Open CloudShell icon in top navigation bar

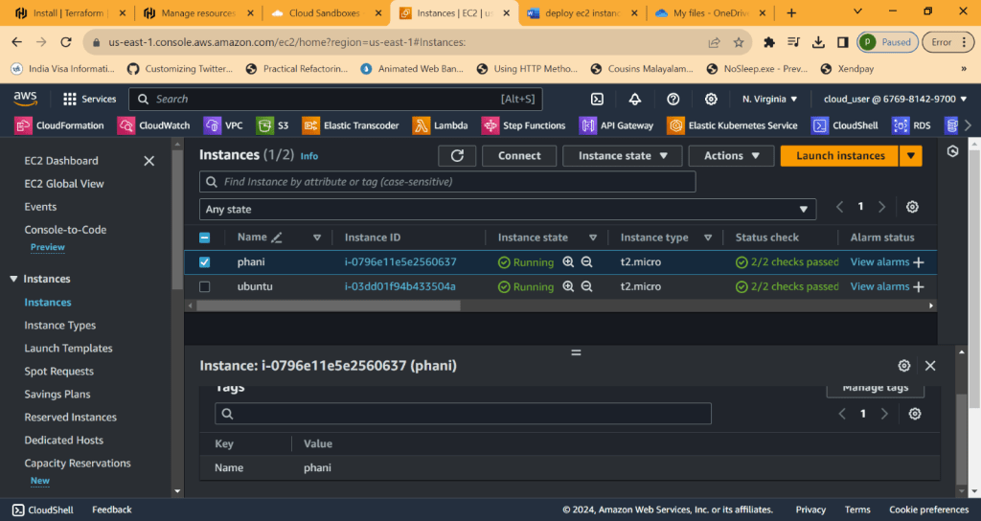click(x=597, y=99)
